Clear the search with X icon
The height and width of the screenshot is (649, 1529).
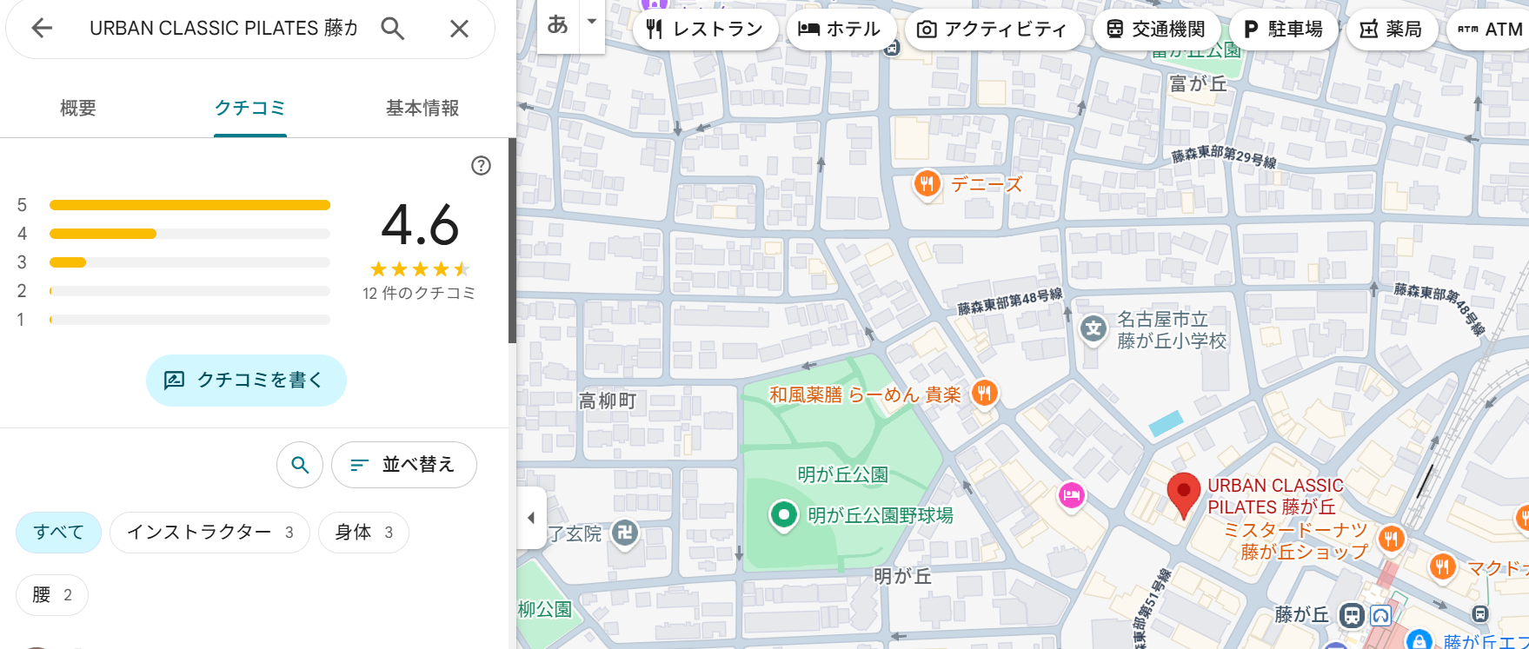459,29
